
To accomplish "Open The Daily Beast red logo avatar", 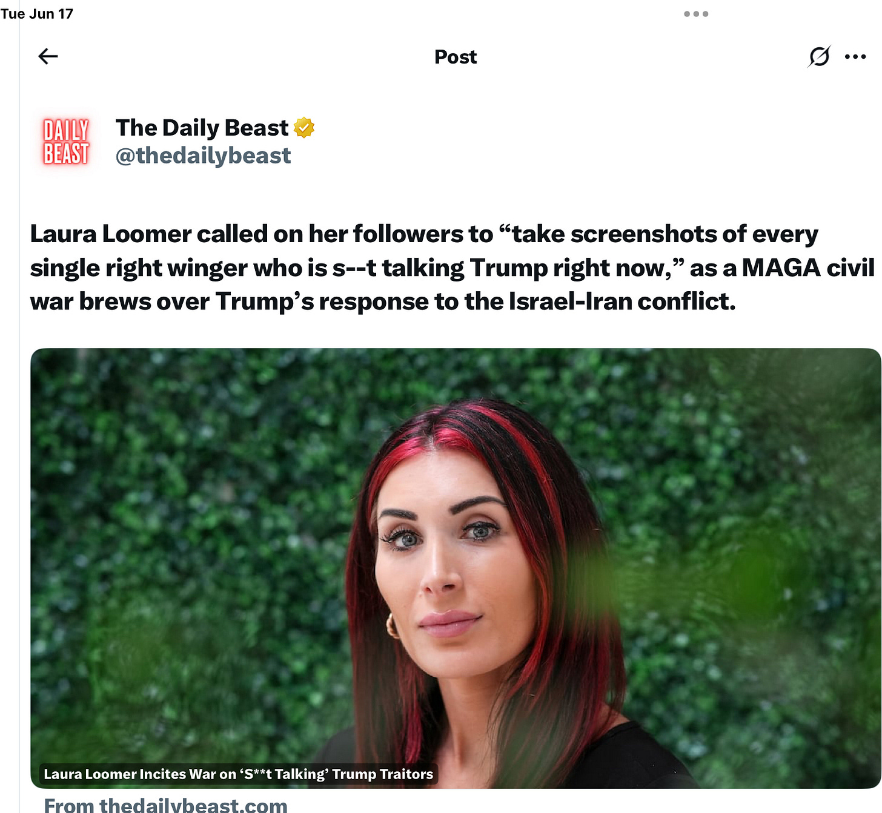I will point(66,142).
